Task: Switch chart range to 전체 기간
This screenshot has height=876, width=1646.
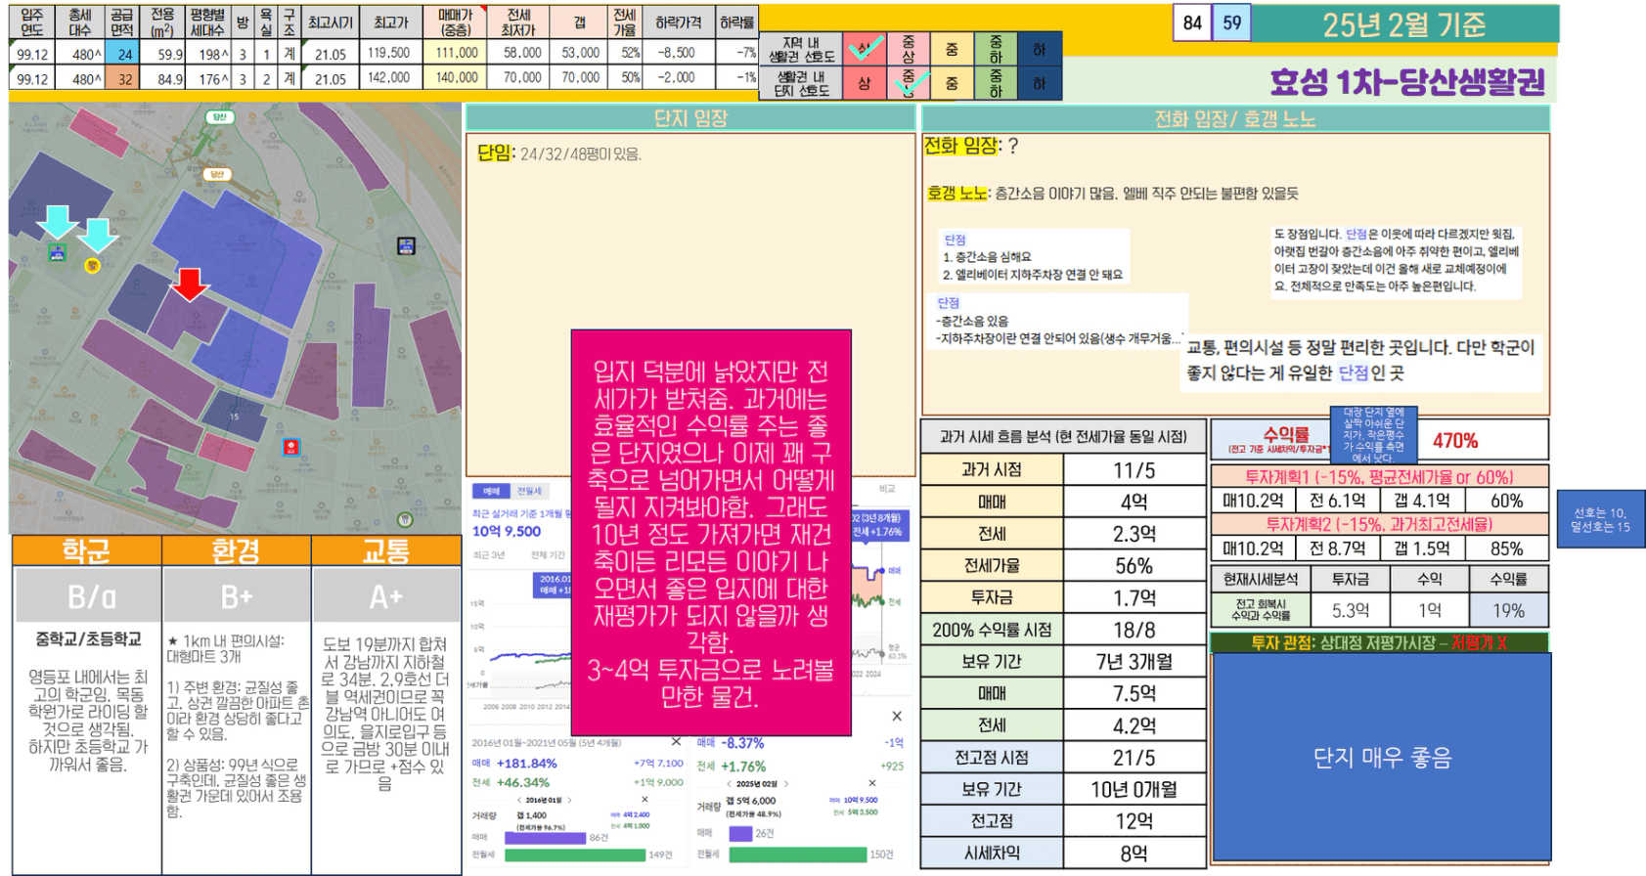Action: coord(548,554)
